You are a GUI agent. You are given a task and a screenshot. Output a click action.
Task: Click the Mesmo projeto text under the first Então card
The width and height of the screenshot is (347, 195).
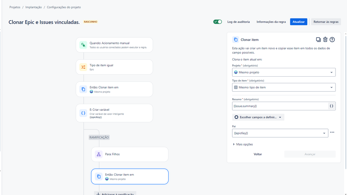(x=102, y=92)
